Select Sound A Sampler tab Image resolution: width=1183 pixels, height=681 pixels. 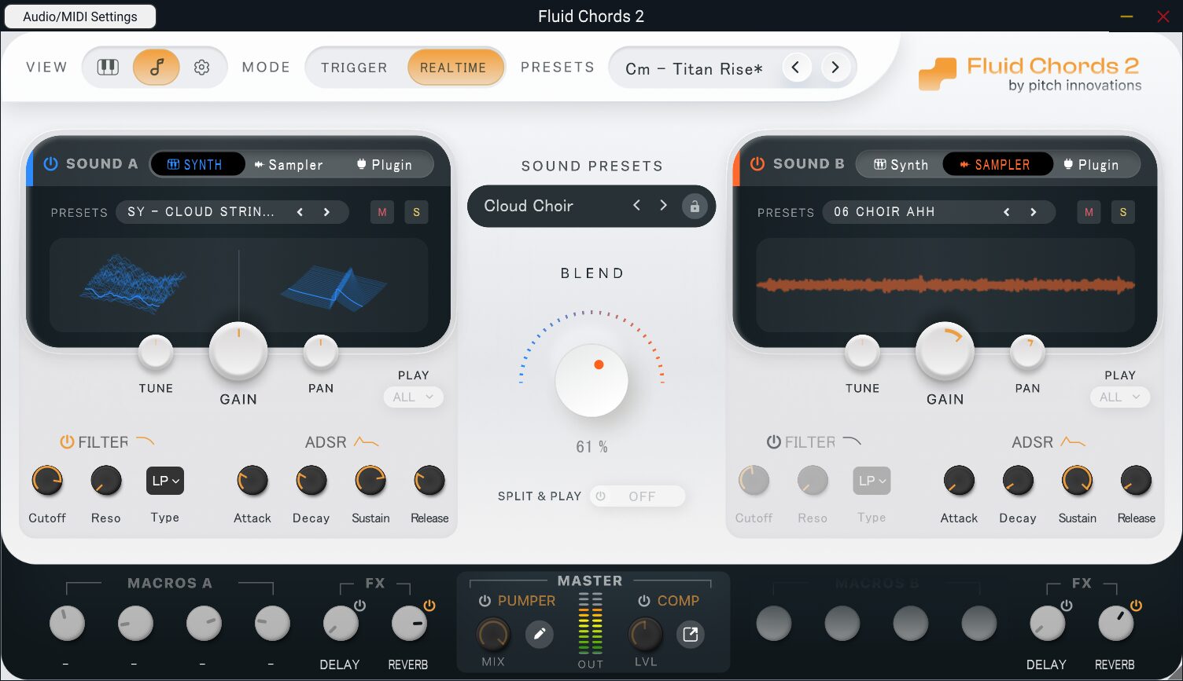(x=289, y=165)
